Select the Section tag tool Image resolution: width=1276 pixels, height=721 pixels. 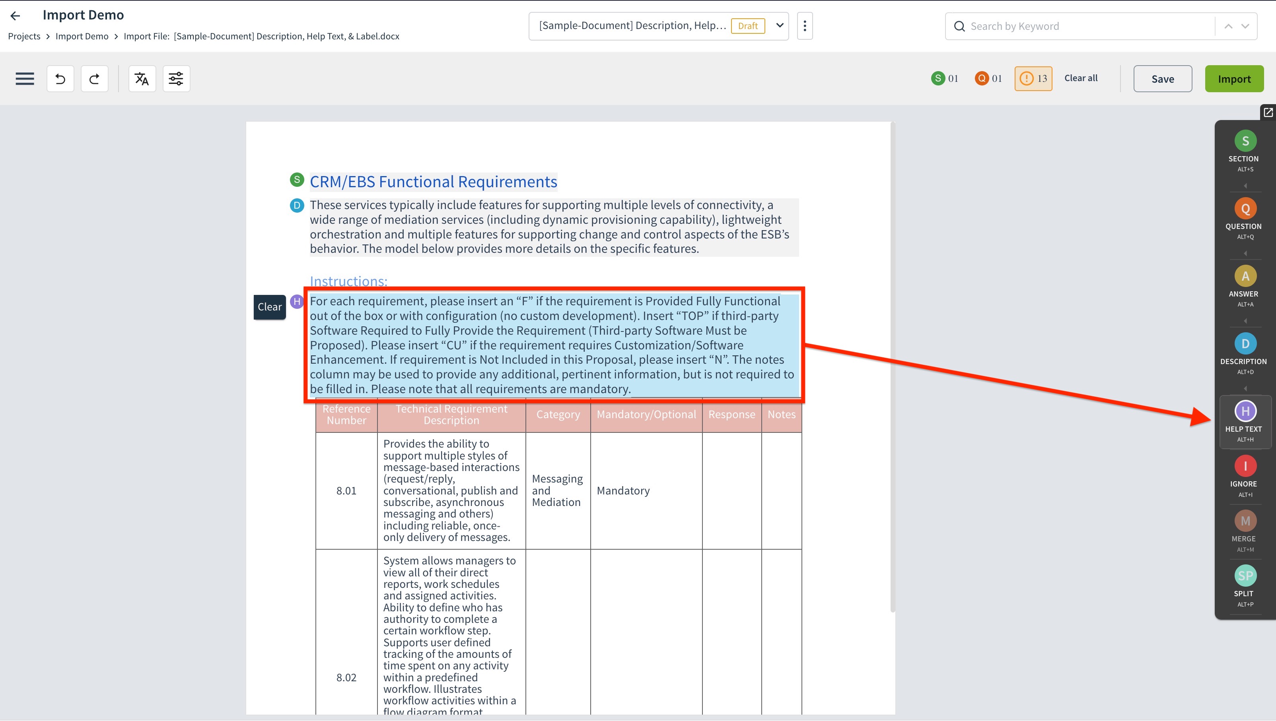click(x=1245, y=151)
